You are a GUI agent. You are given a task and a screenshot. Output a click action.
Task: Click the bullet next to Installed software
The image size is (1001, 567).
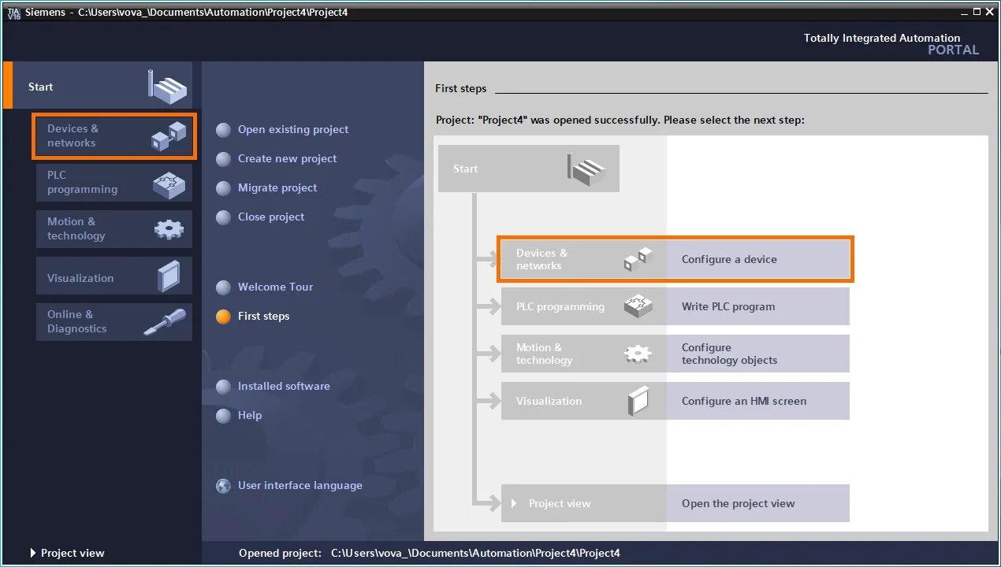coord(224,387)
